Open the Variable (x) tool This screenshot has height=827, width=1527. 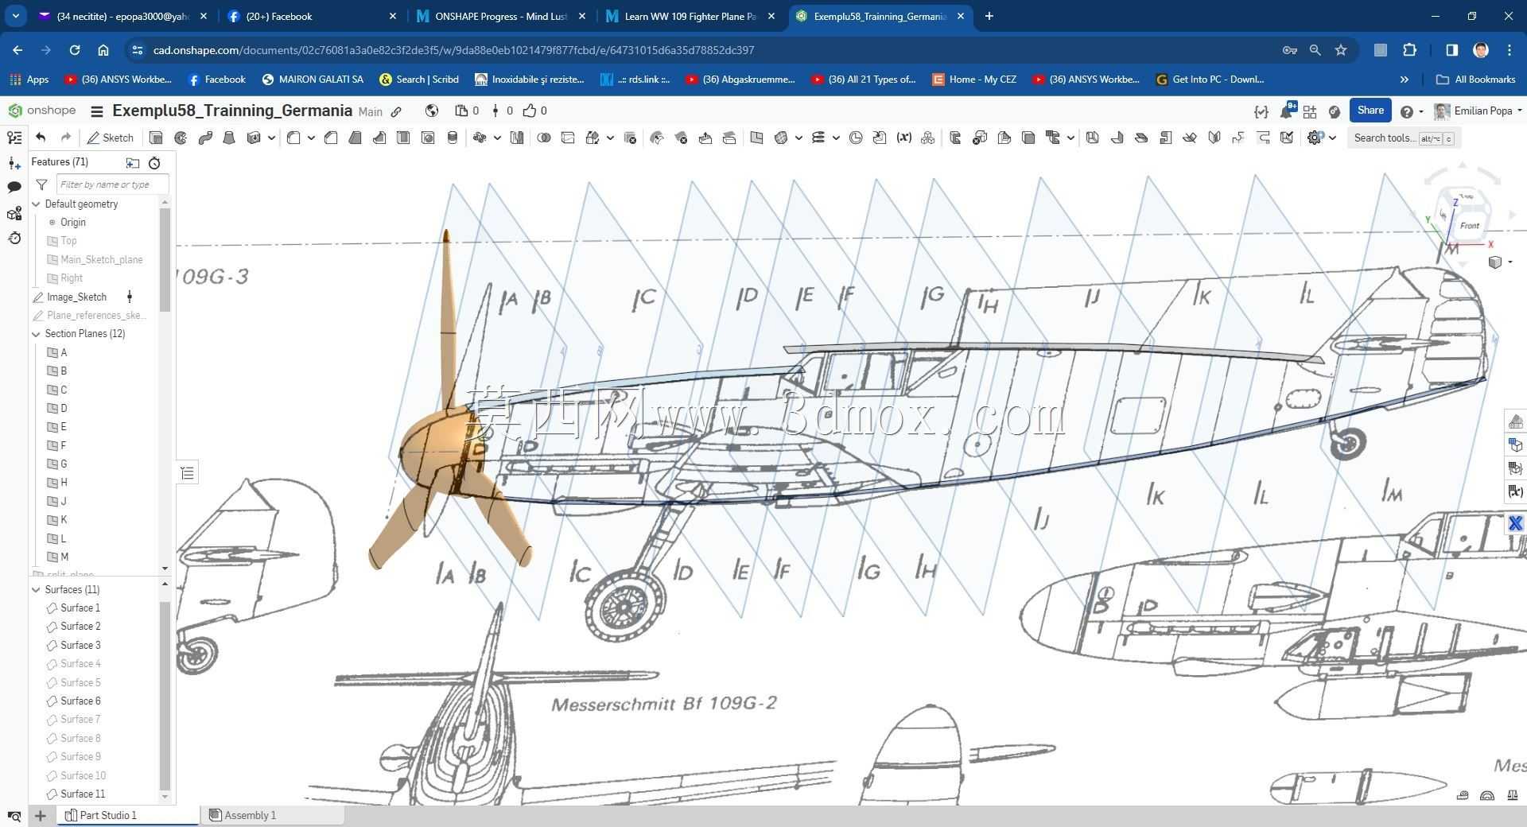pyautogui.click(x=903, y=138)
